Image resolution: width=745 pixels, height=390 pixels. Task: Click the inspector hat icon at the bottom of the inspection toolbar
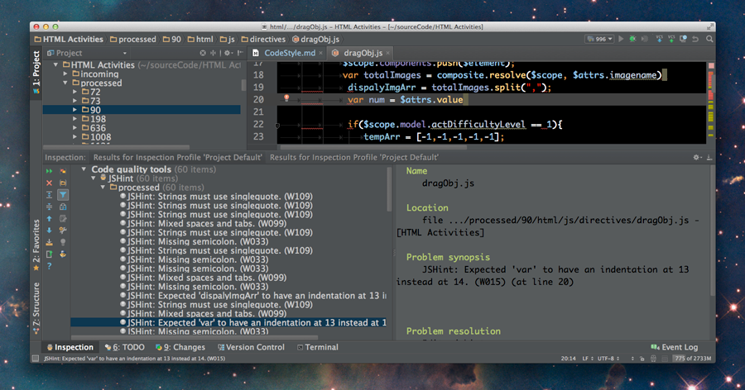[x=63, y=254]
